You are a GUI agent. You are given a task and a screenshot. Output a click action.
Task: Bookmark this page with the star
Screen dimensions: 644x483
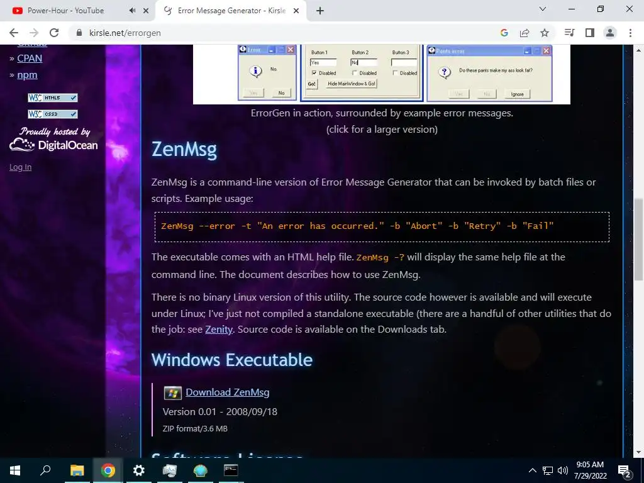point(545,33)
